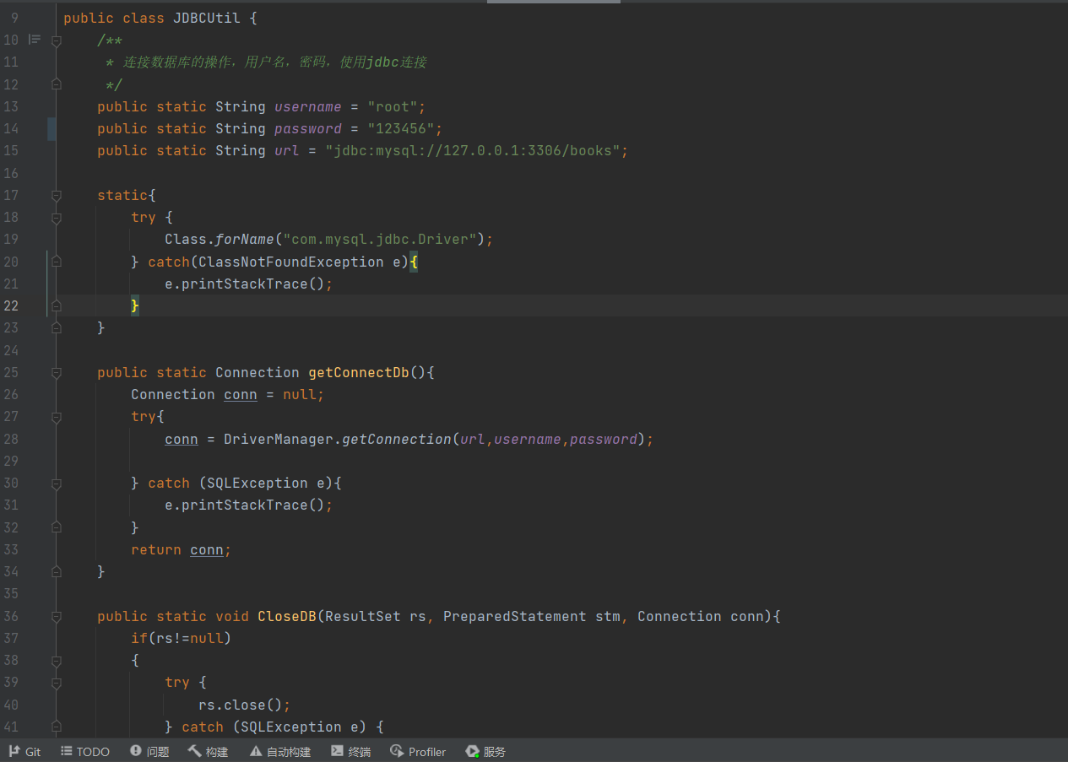Collapse the static block at line 17

(x=57, y=196)
